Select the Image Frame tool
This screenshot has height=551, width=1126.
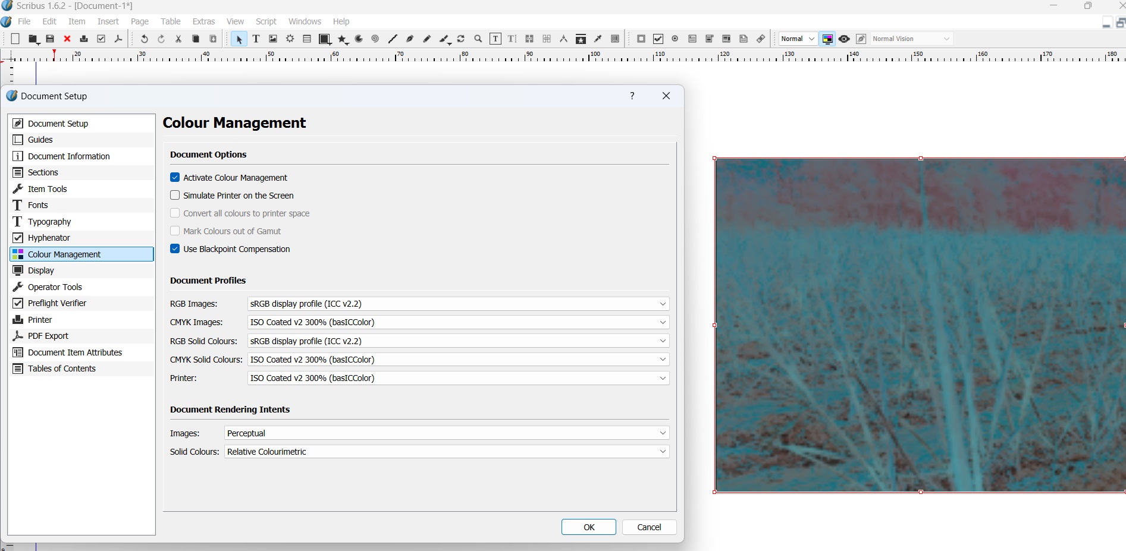tap(273, 39)
